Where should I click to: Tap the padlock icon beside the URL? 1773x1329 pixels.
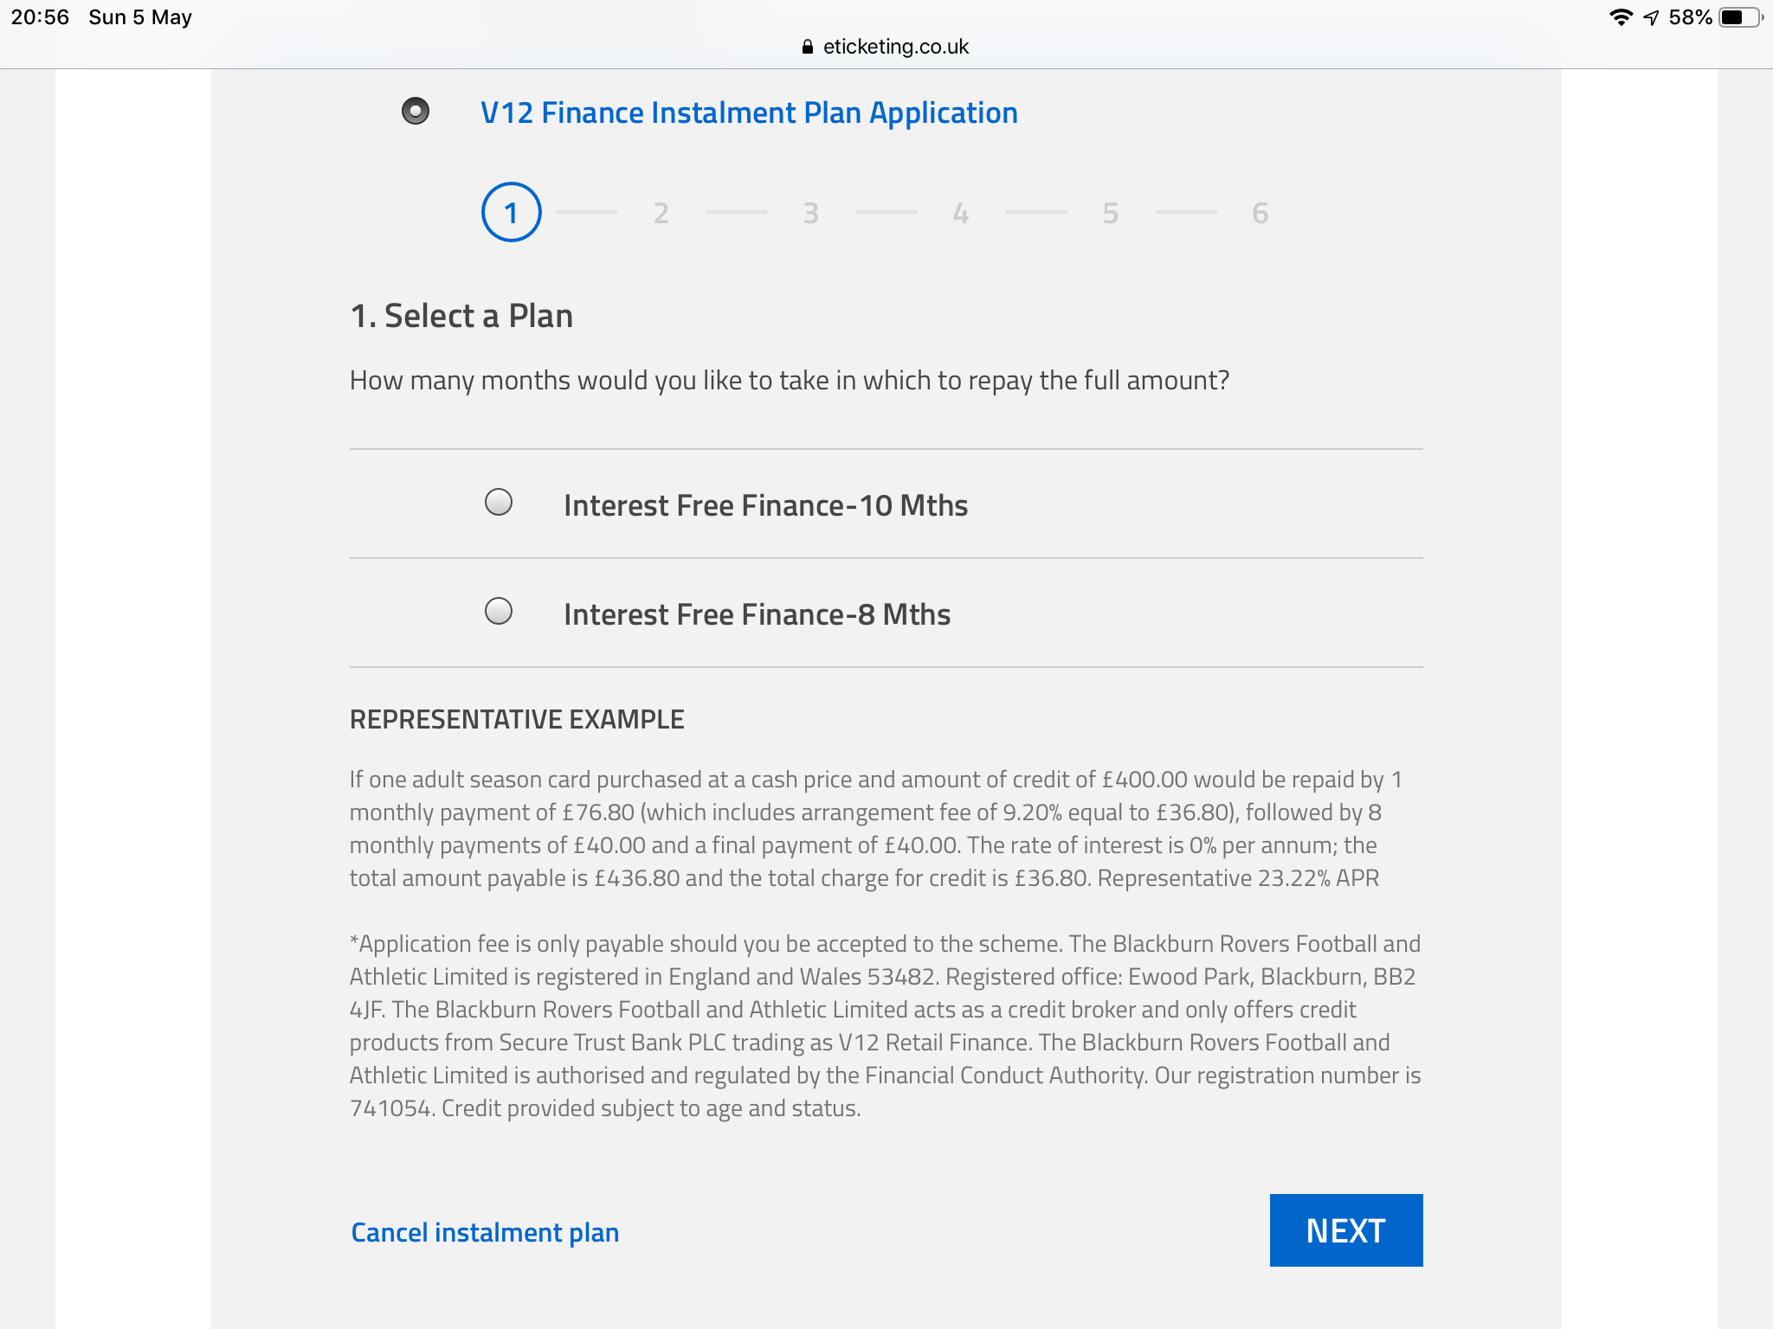pos(808,47)
